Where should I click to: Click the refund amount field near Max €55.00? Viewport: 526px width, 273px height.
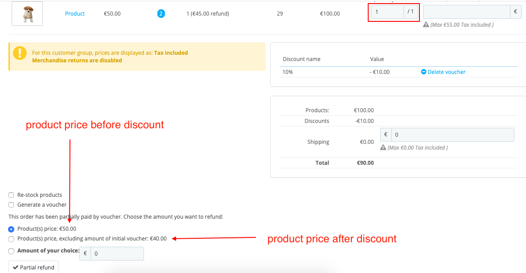pyautogui.click(x=467, y=12)
